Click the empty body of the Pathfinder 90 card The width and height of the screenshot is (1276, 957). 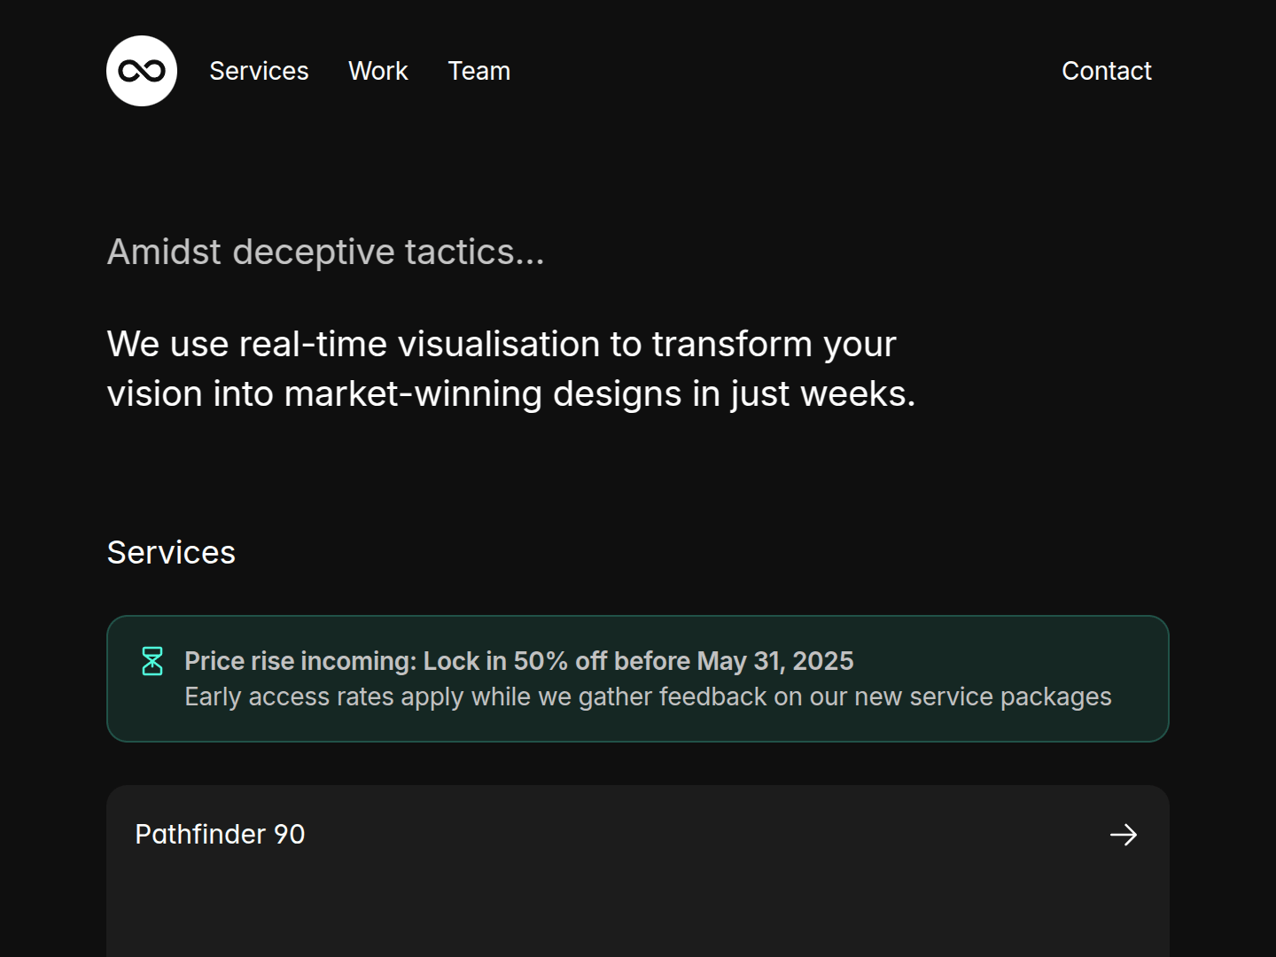tap(638, 913)
